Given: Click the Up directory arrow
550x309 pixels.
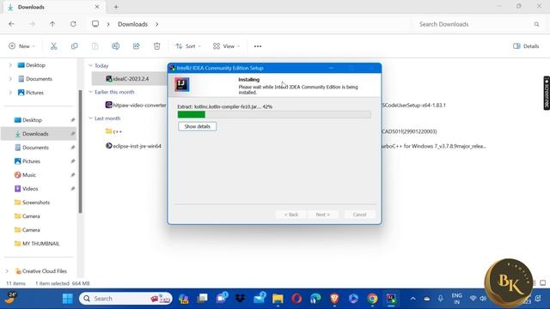Looking at the screenshot, I should 52,24.
